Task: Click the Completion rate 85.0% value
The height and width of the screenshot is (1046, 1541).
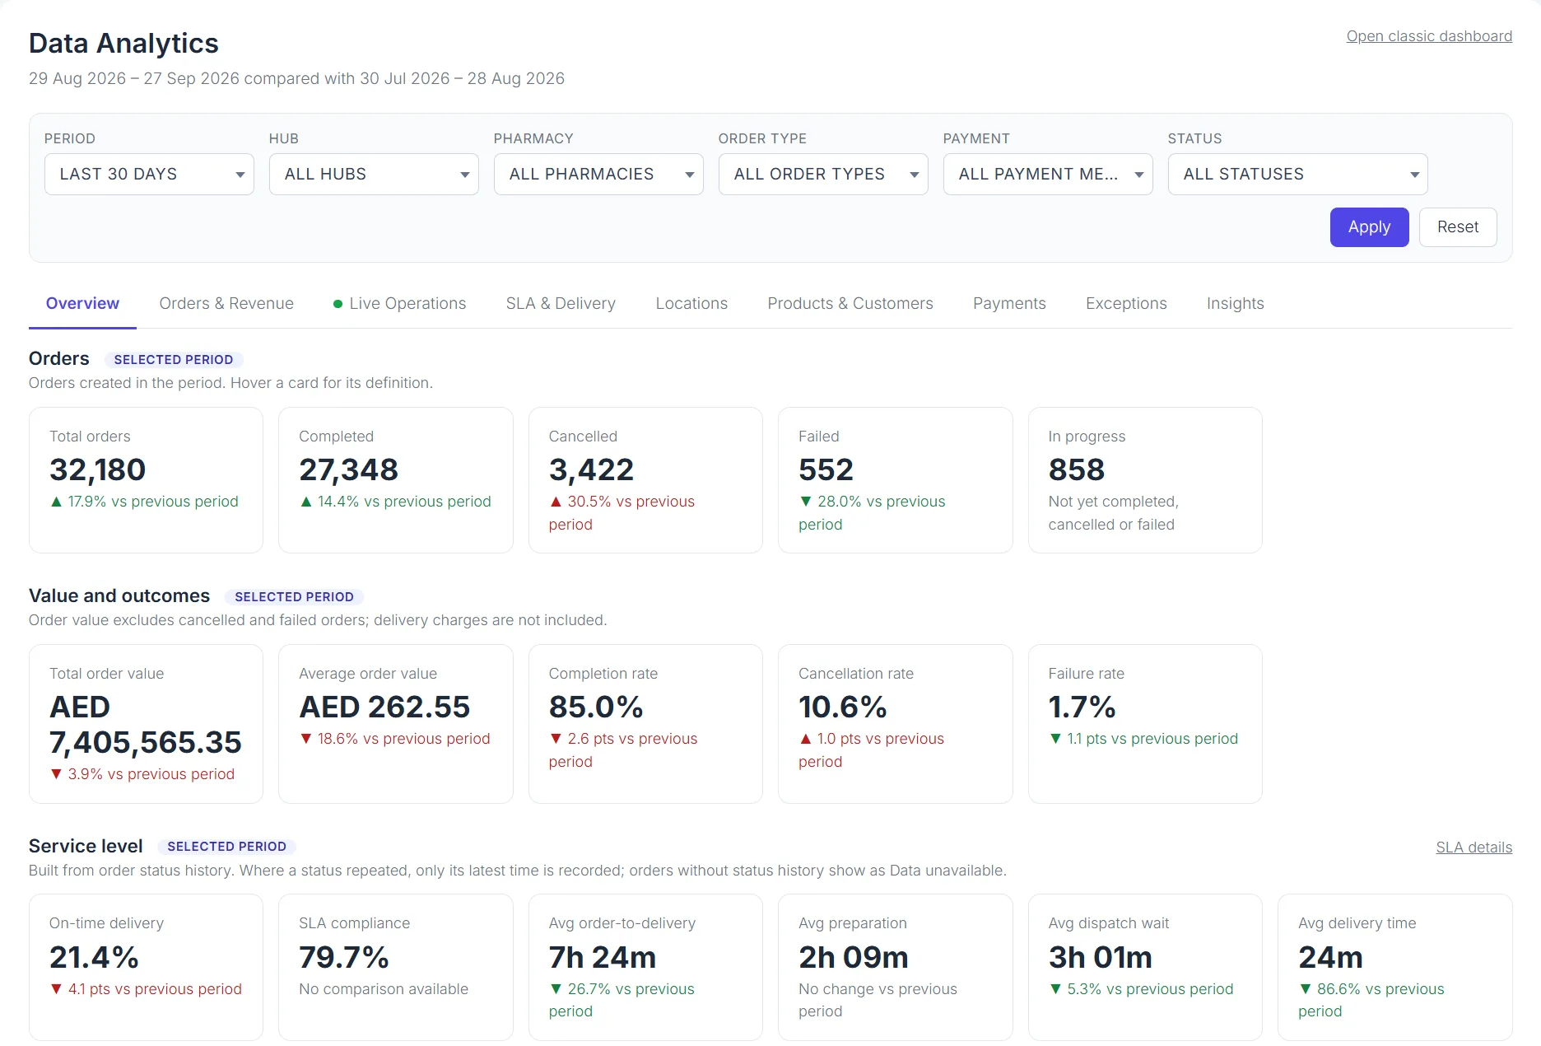Action: 595,707
